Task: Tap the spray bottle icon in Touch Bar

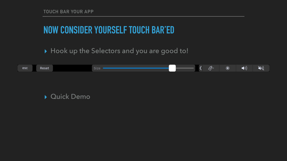Action: click(x=211, y=68)
